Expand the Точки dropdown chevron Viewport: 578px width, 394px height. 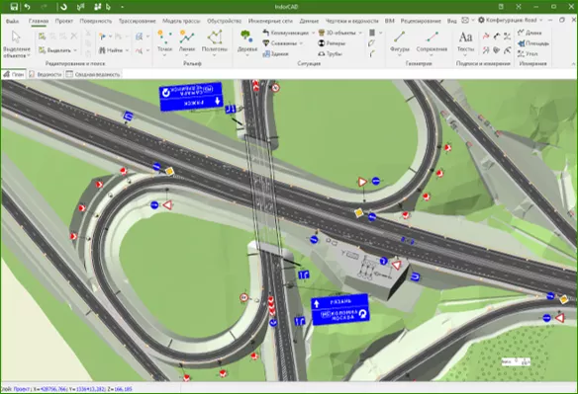coord(164,55)
